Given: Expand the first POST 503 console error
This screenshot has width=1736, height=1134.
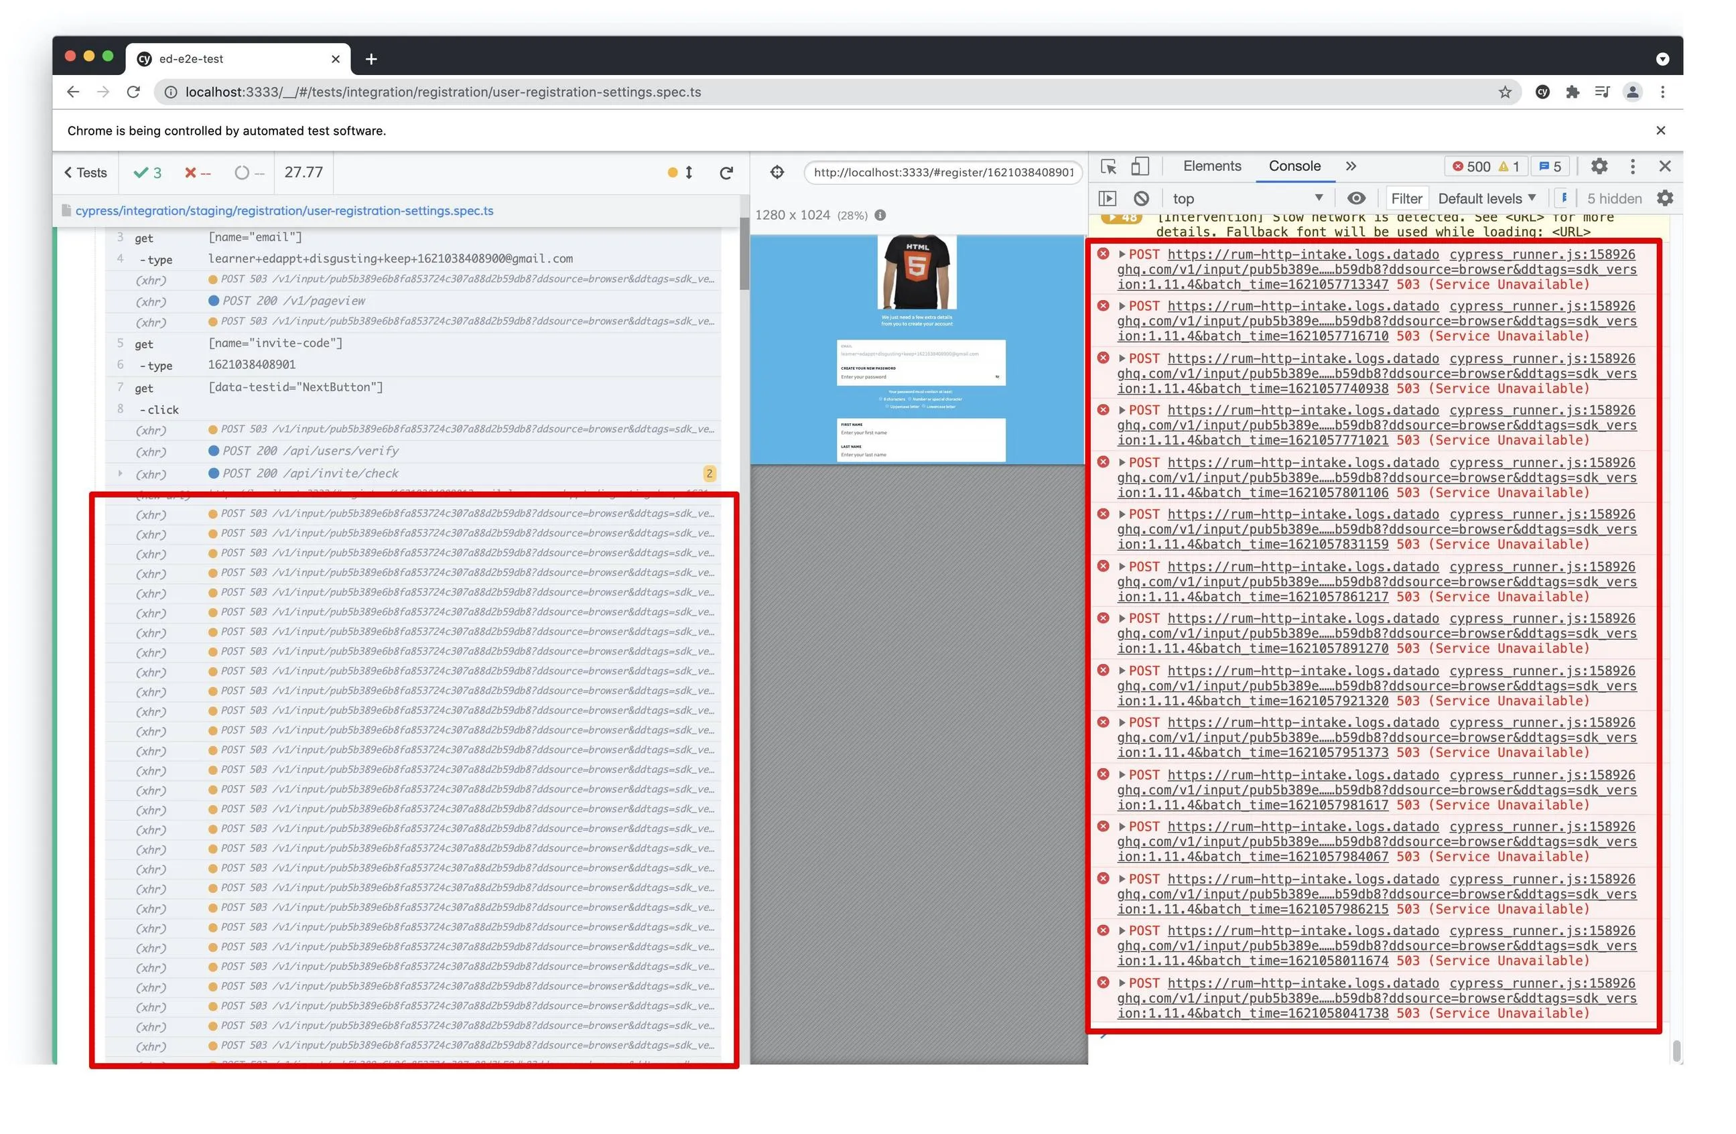Looking at the screenshot, I should (1122, 255).
